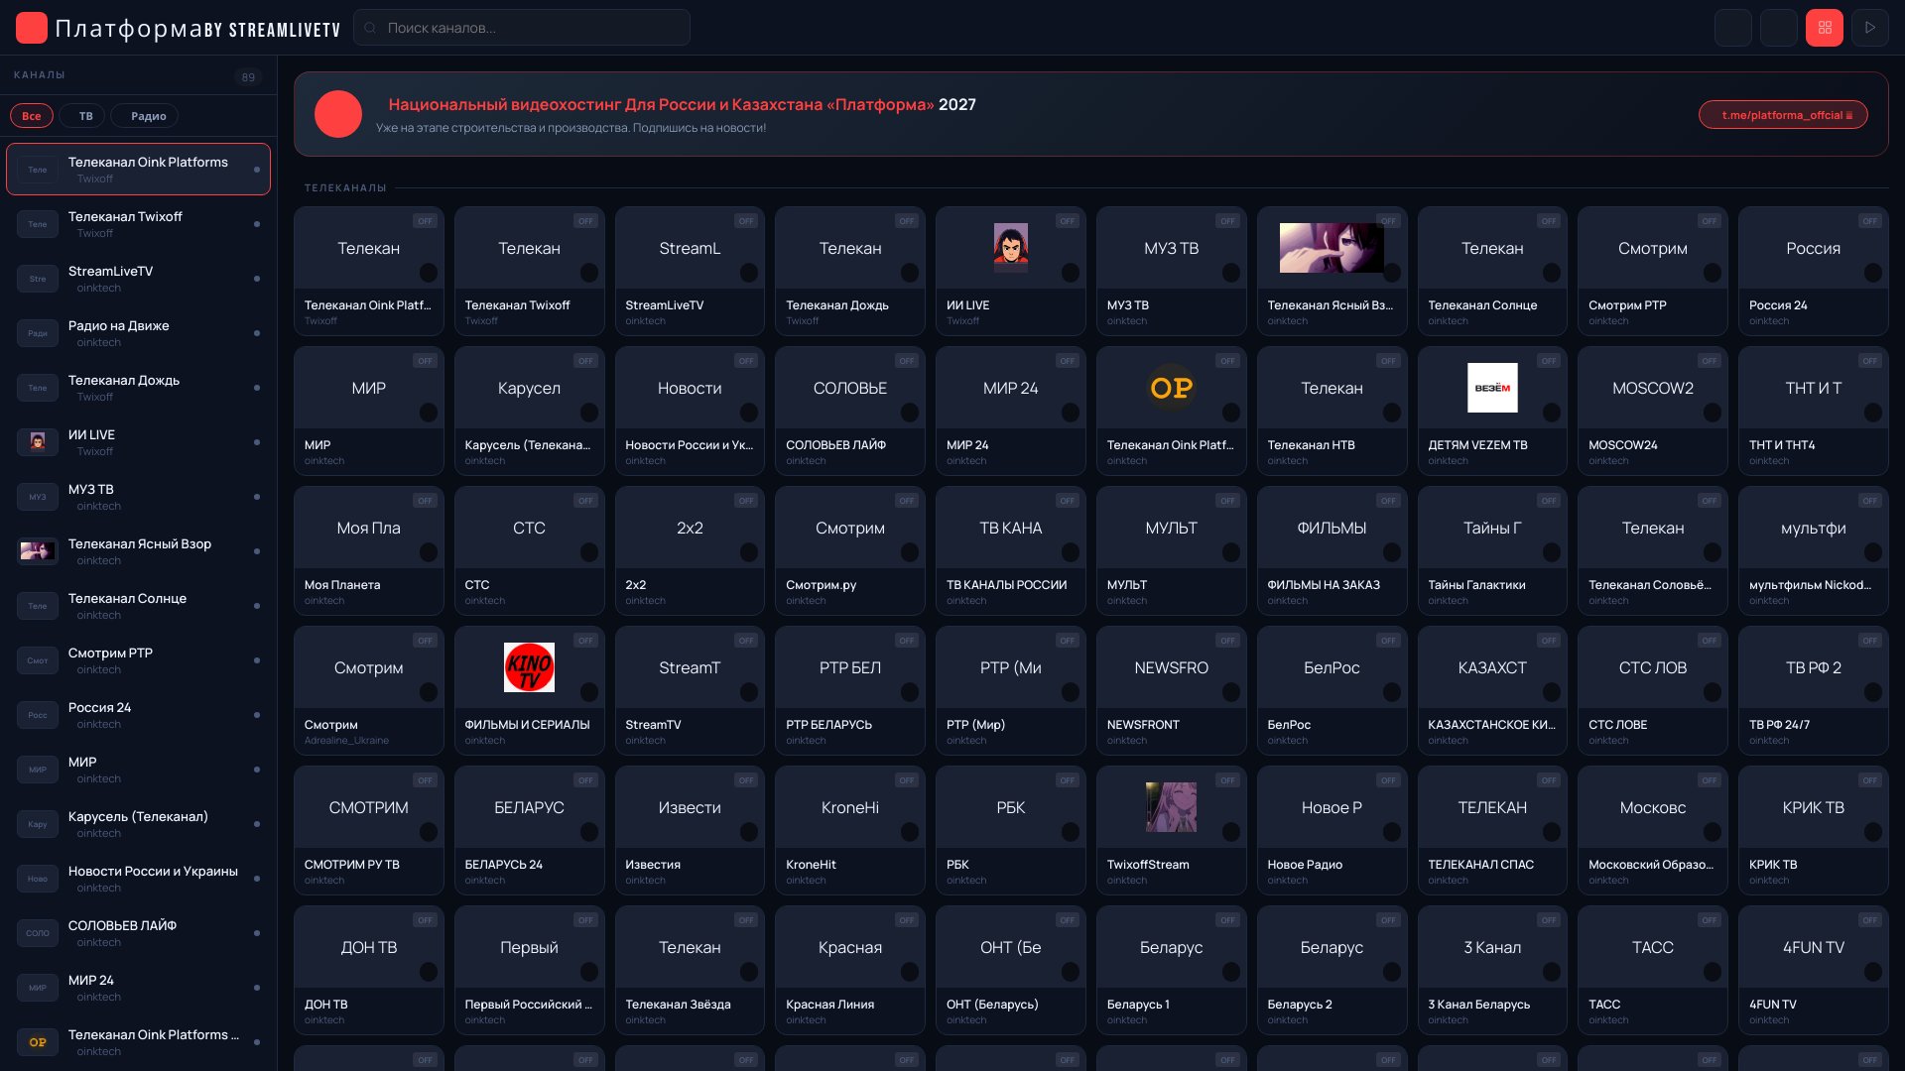Select the ТВ filter tab
Viewport: 1905px width, 1071px height.
pyautogui.click(x=85, y=116)
